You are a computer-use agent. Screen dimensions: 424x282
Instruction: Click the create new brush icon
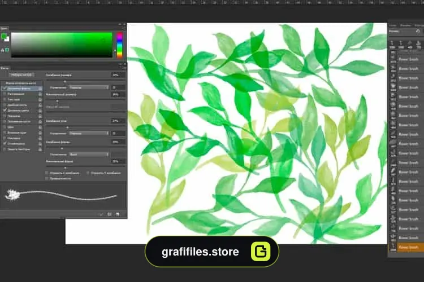(118, 214)
